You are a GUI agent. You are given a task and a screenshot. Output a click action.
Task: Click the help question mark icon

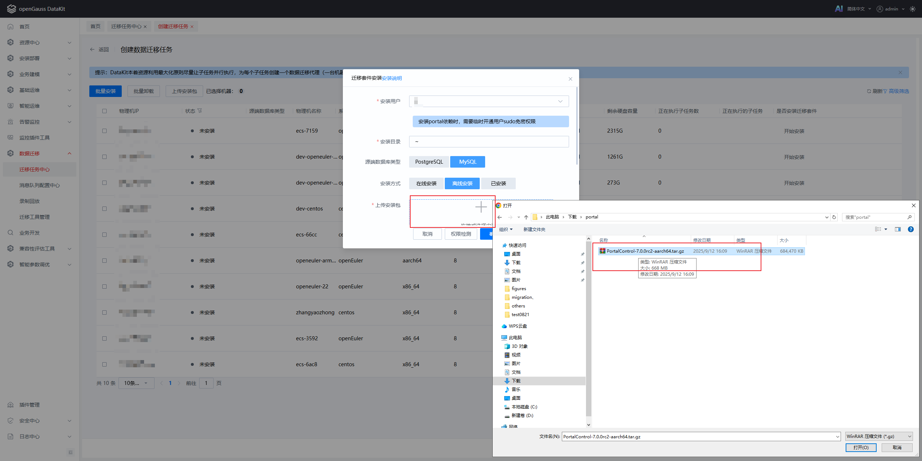point(911,229)
